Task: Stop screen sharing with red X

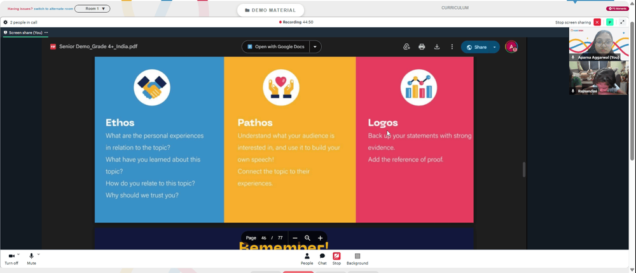Action: [597, 22]
